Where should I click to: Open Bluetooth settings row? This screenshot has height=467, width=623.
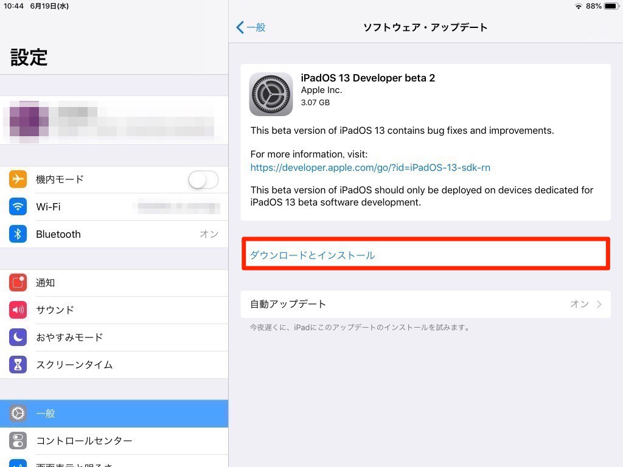(114, 234)
